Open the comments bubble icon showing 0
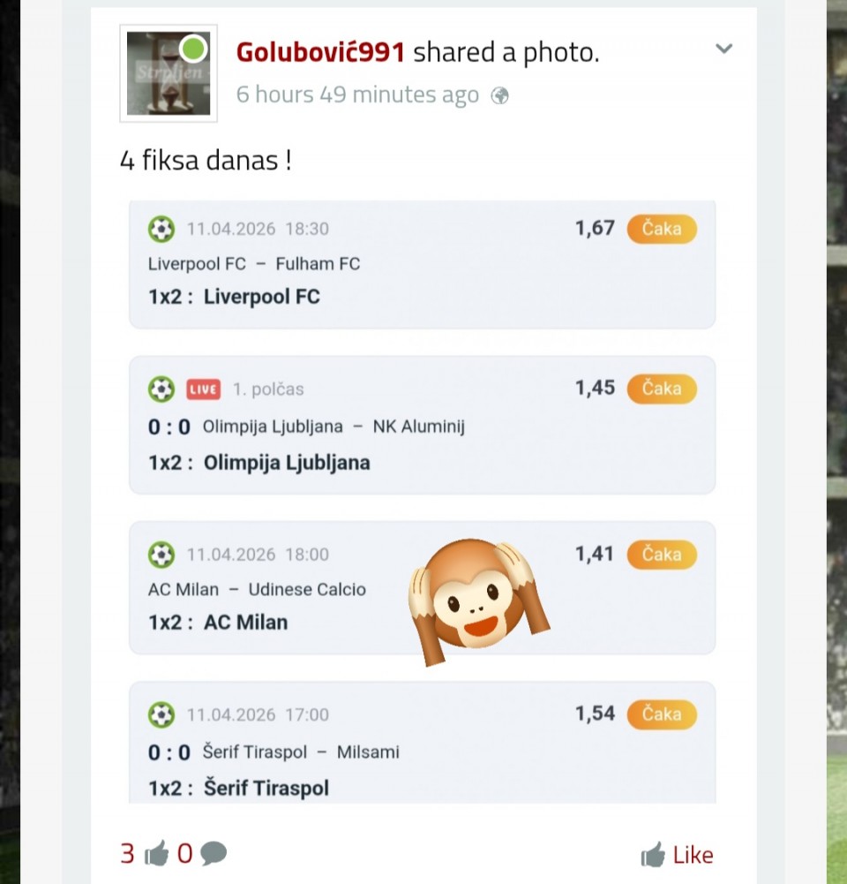This screenshot has width=847, height=884. click(x=214, y=854)
